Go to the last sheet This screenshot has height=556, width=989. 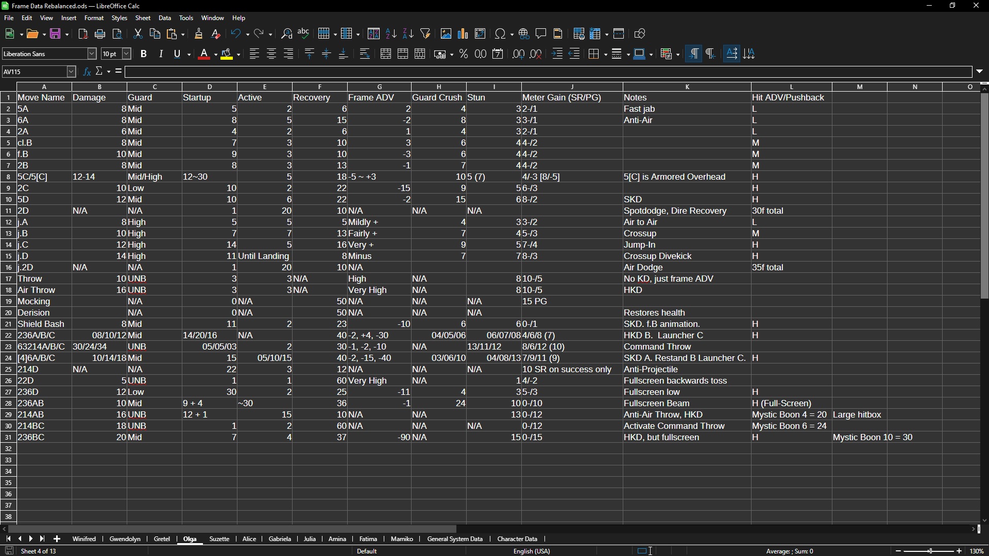pos(42,539)
